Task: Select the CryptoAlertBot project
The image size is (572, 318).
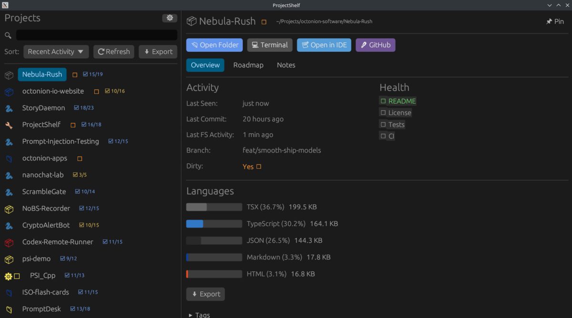Action: tap(46, 225)
